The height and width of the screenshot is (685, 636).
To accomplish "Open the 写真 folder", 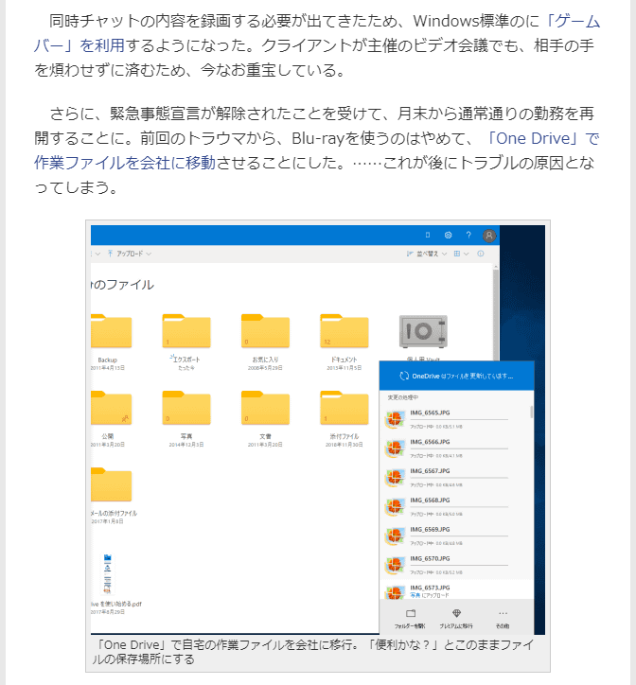I will click(x=185, y=409).
